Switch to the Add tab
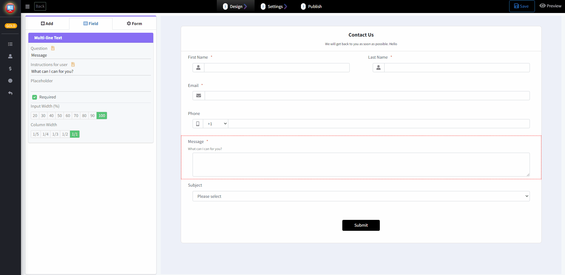This screenshot has height=275, width=565. click(47, 23)
